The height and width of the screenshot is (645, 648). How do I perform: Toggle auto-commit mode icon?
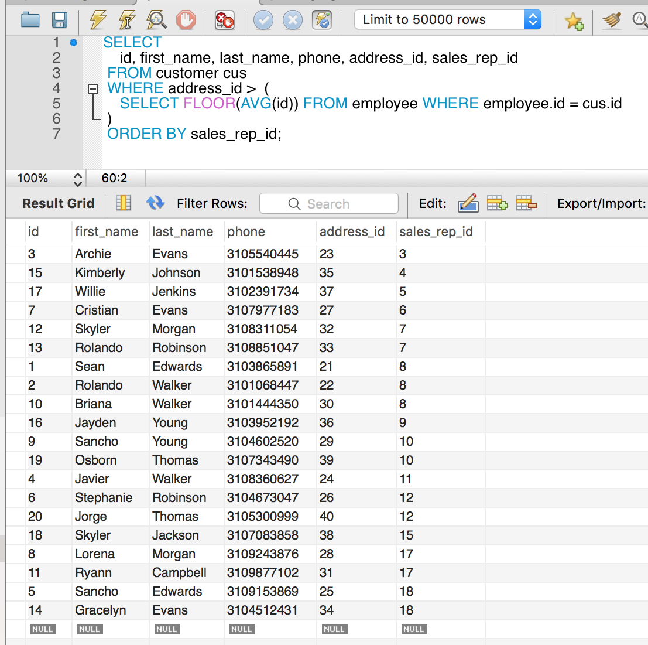[x=322, y=19]
